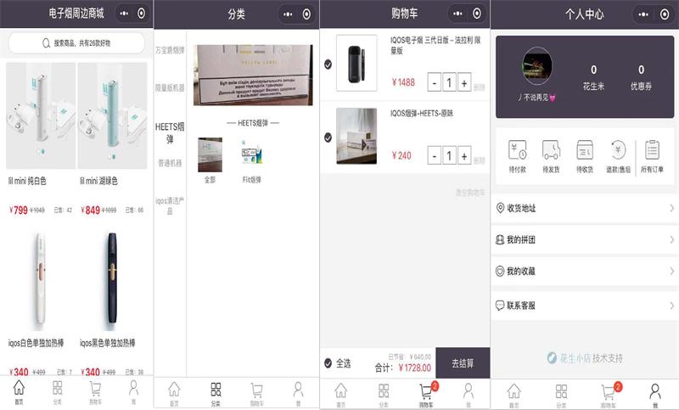Screen dimensions: 679x410
Task: View 所有订单 all orders icon
Action: click(652, 151)
